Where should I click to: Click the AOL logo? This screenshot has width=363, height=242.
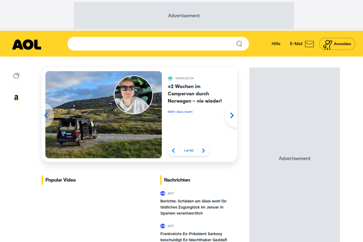click(27, 45)
